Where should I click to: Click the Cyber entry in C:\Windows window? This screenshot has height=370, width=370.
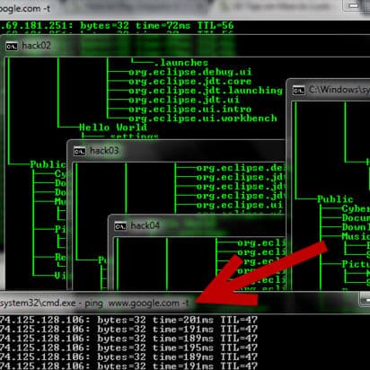(356, 209)
